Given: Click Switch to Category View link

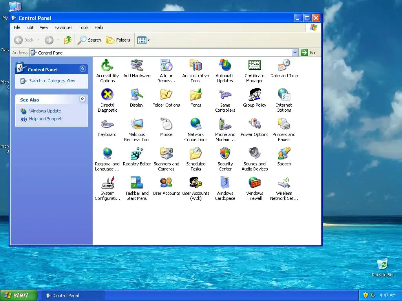Looking at the screenshot, I should 52,81.
